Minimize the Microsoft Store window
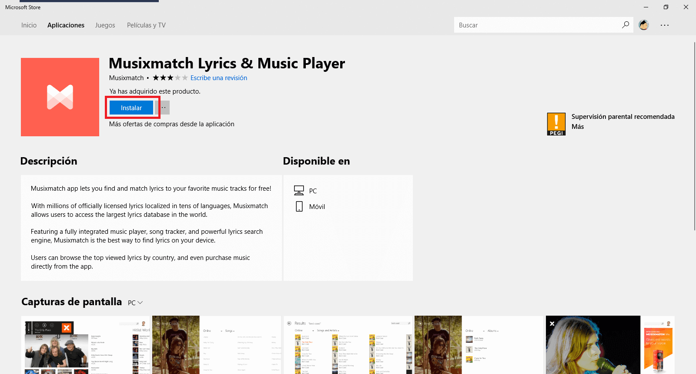 coord(646,7)
